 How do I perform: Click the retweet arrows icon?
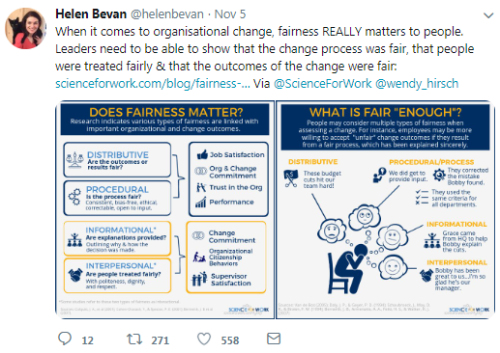click(134, 339)
